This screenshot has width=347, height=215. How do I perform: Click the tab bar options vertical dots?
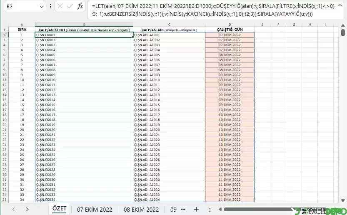(210, 210)
